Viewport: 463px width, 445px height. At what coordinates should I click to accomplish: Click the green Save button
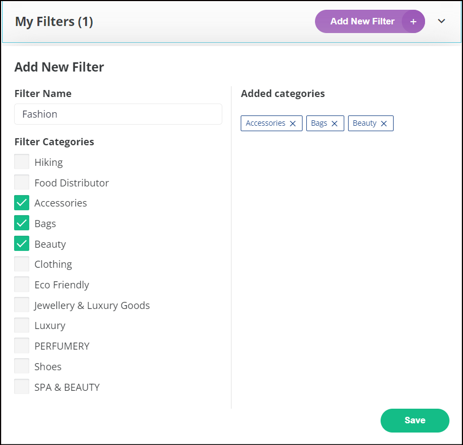[415, 421]
